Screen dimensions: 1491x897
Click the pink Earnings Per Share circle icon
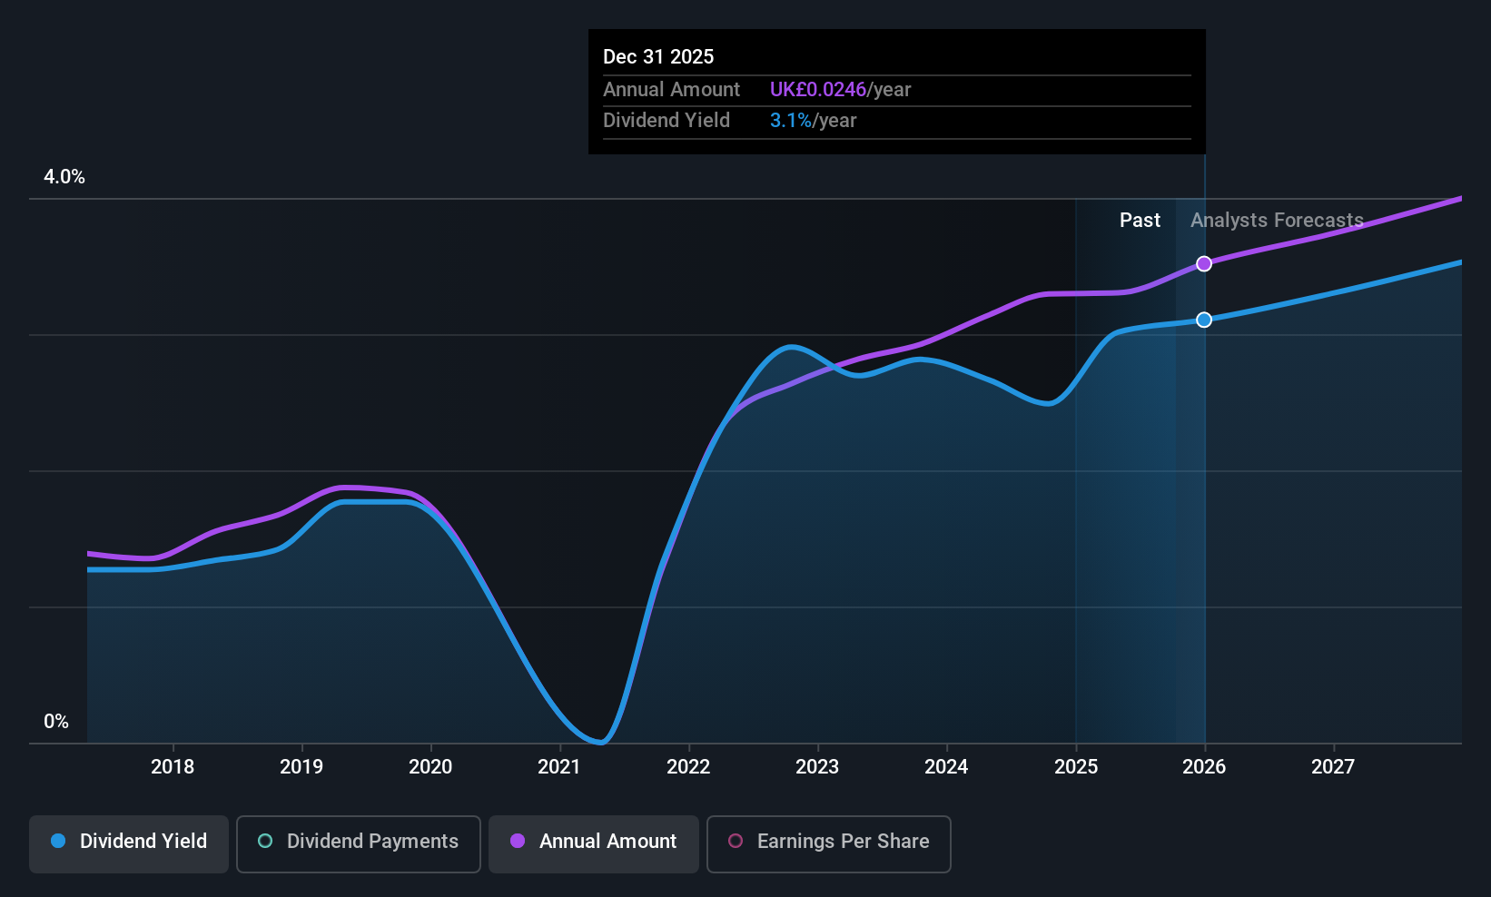(736, 841)
